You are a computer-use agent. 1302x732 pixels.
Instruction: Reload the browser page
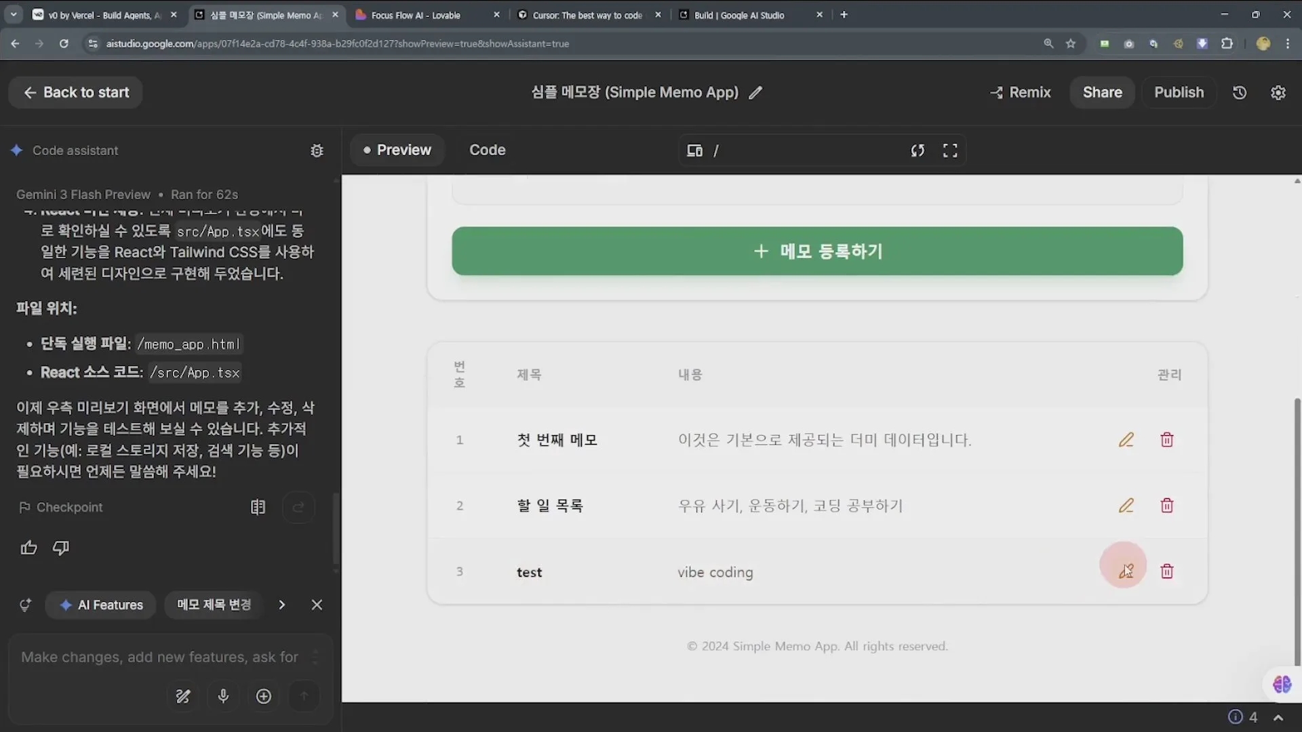coord(64,43)
